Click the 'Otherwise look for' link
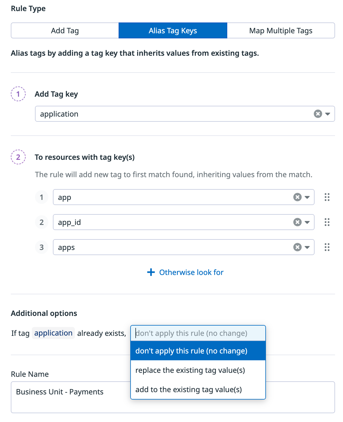Image resolution: width=343 pixels, height=422 pixels. pyautogui.click(x=191, y=272)
